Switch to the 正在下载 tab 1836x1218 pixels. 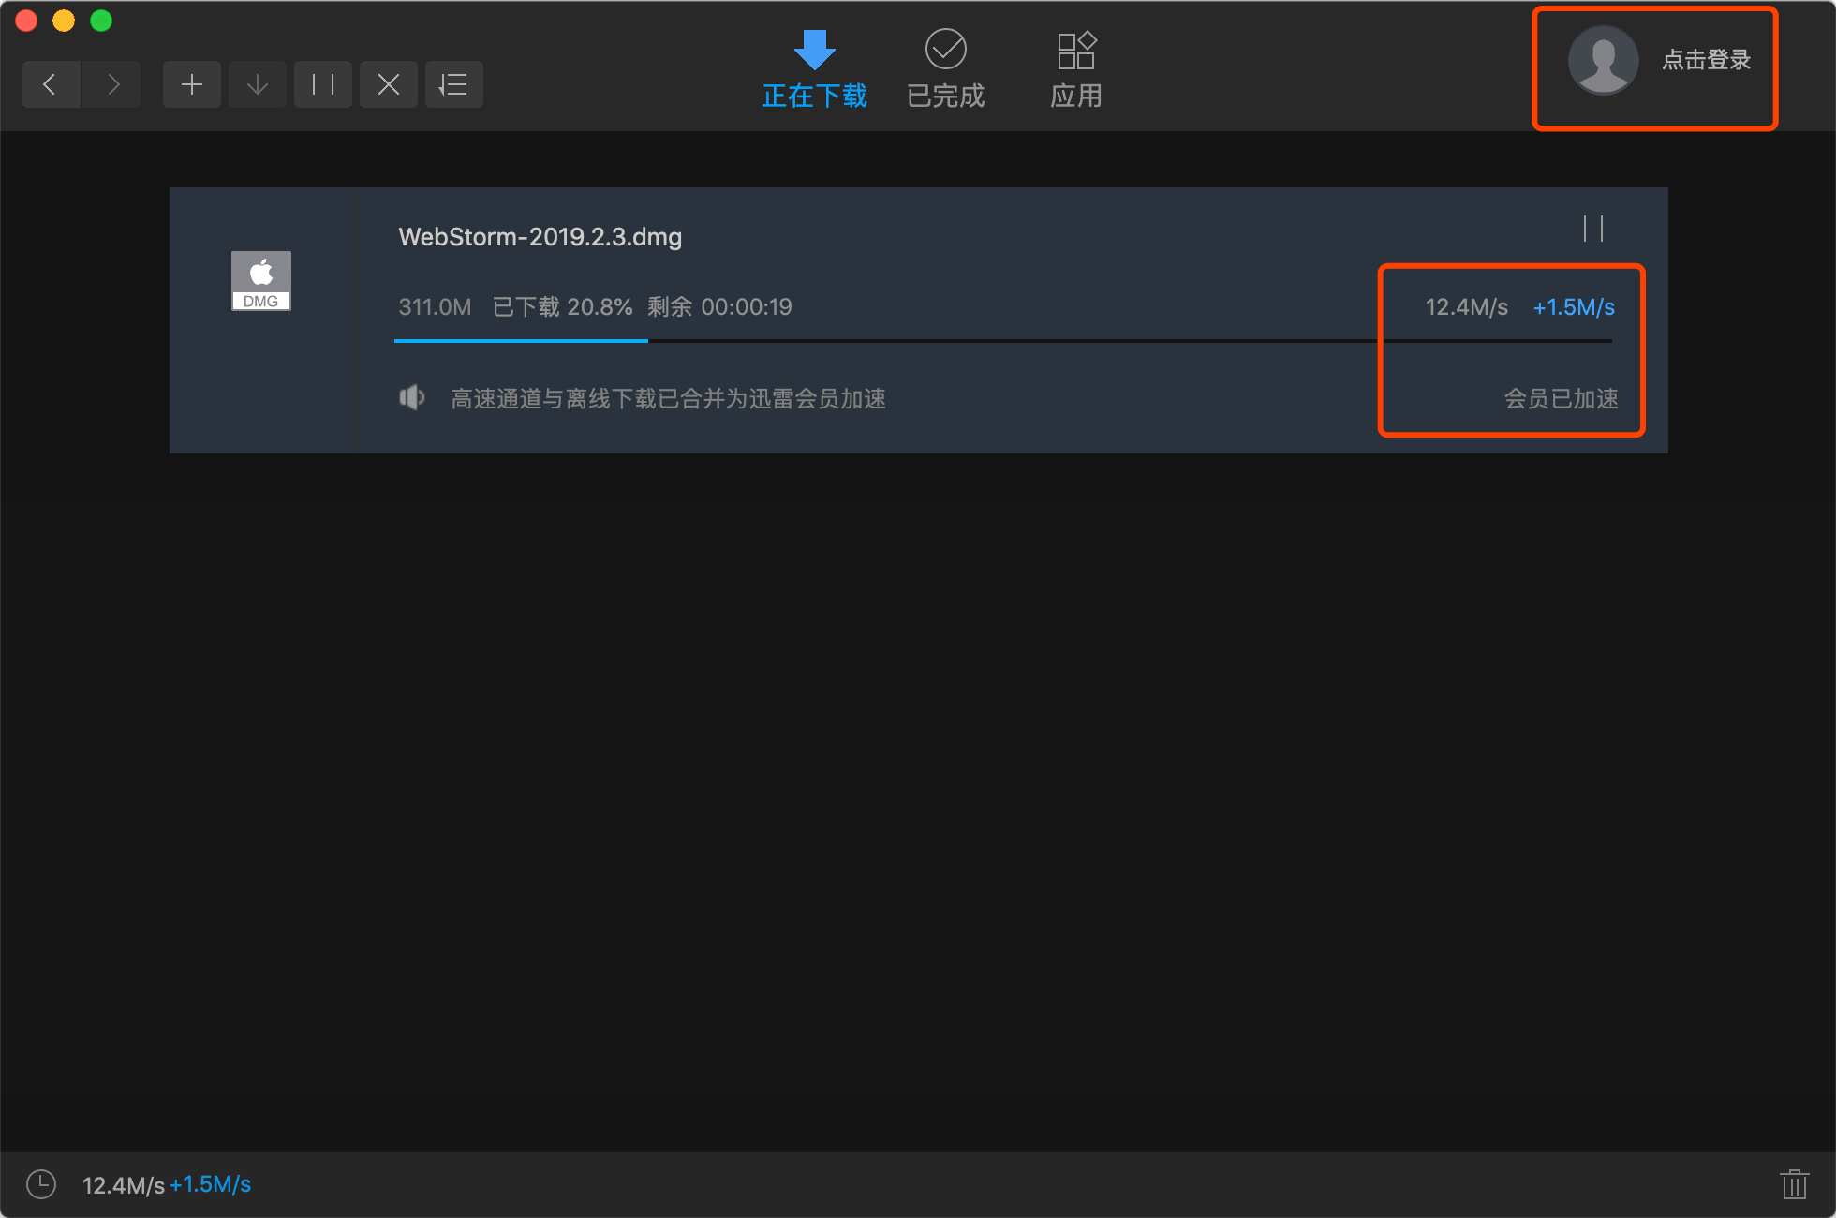[814, 70]
